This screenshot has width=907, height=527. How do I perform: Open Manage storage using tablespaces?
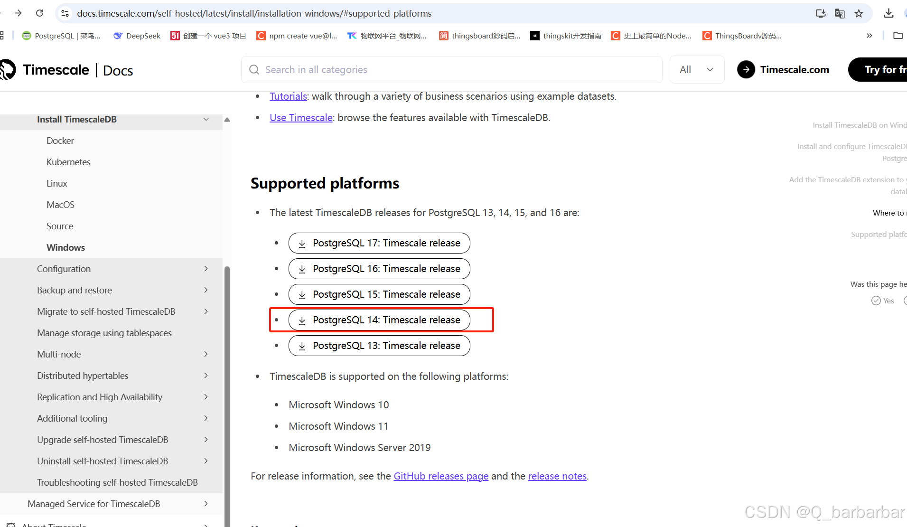[104, 333]
